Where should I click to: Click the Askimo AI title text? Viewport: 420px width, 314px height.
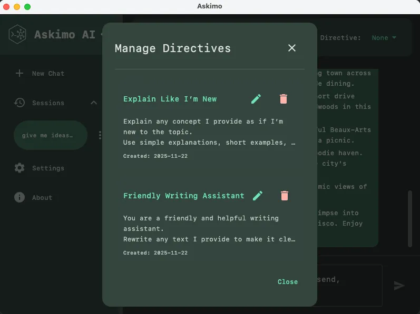point(65,35)
